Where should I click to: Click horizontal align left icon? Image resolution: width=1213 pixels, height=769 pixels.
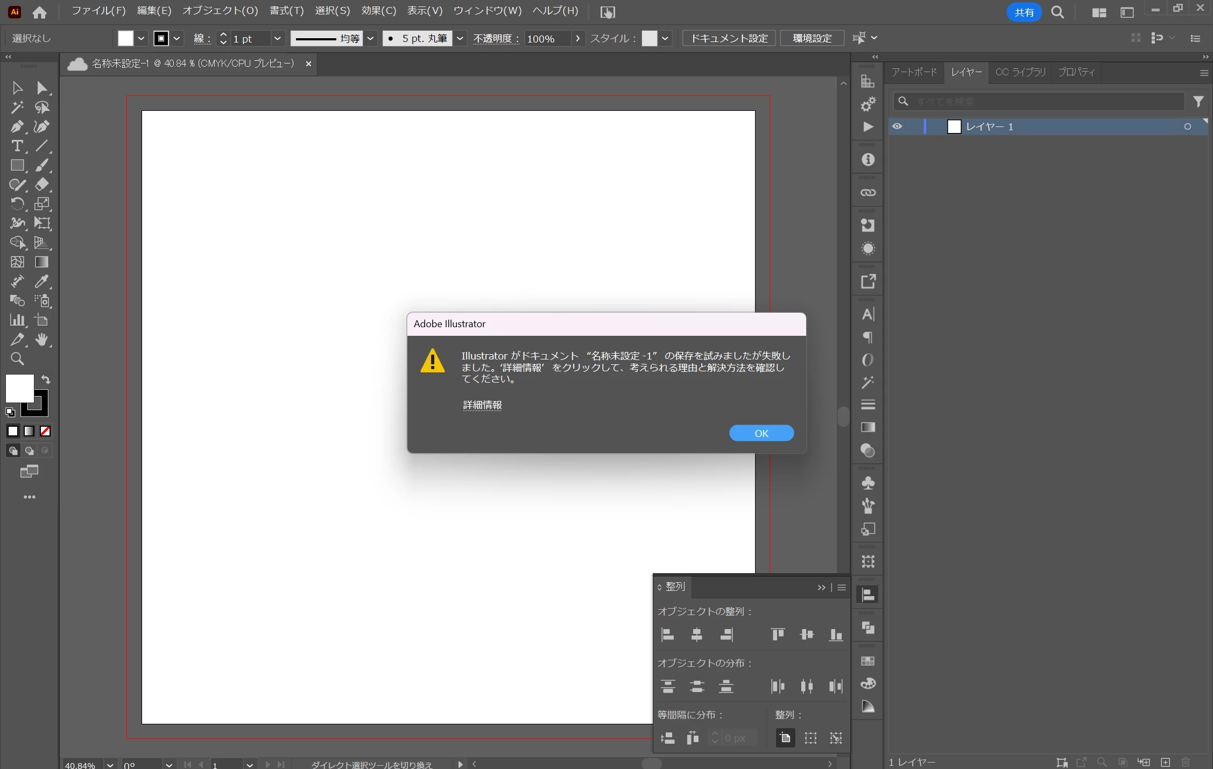tap(668, 635)
